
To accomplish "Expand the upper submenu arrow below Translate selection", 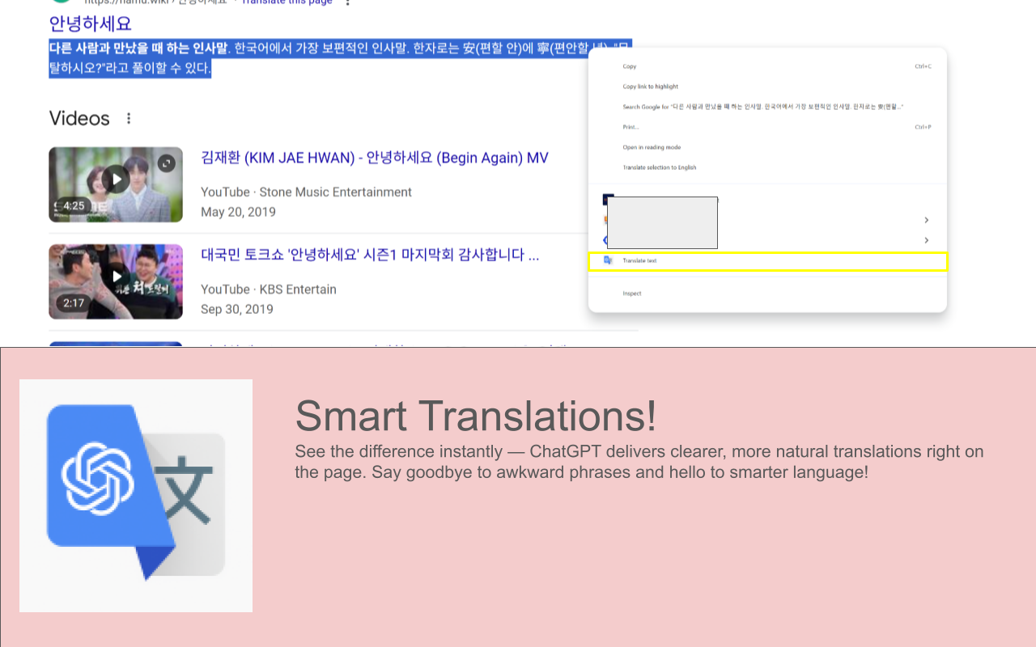I will 926,220.
